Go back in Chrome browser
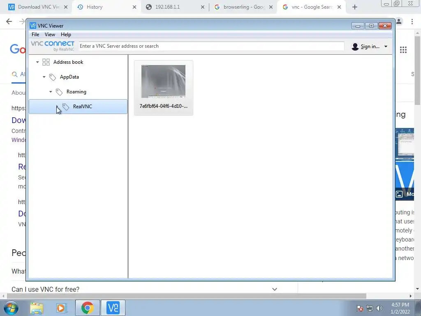 (9, 21)
